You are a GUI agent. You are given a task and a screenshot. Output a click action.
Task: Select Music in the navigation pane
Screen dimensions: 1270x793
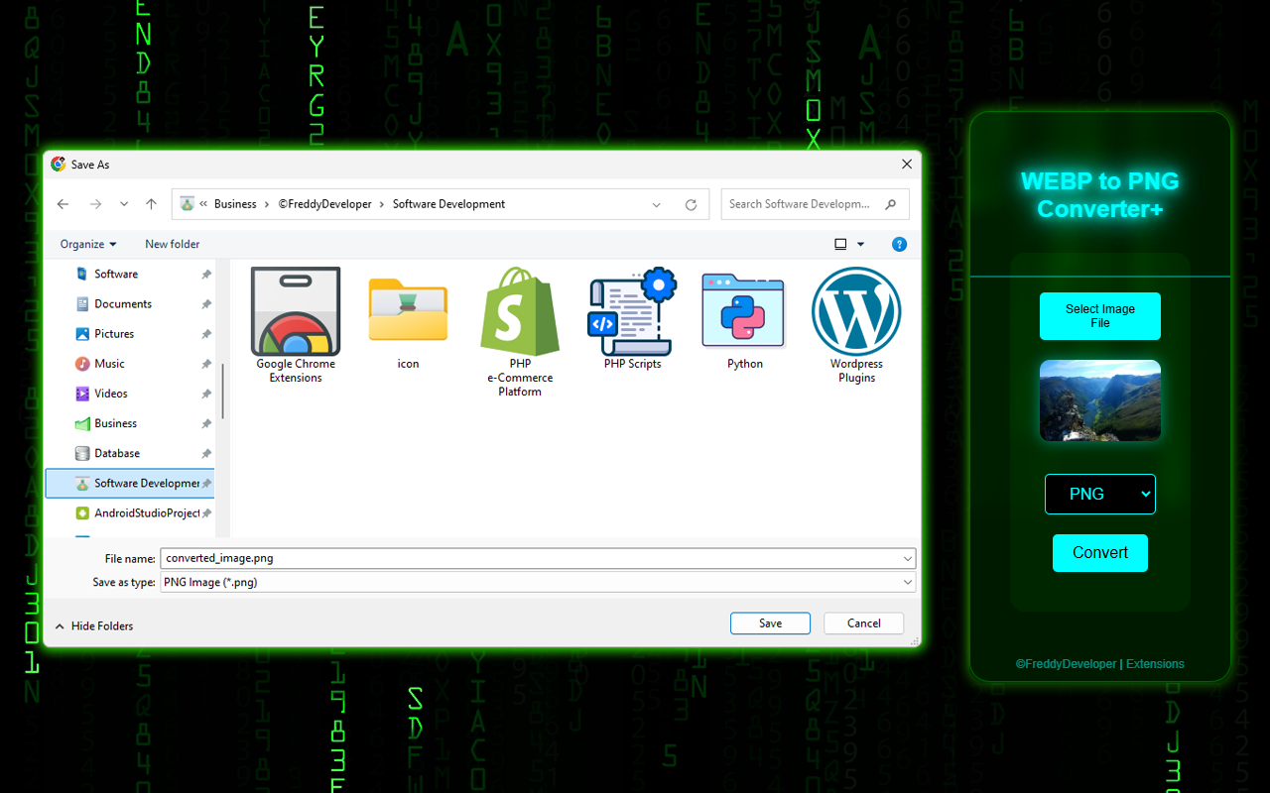tap(109, 364)
